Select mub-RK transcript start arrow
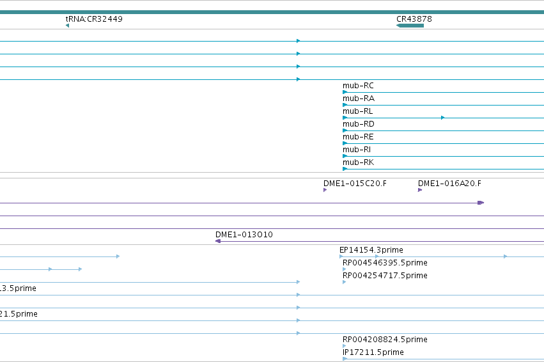 [345, 169]
